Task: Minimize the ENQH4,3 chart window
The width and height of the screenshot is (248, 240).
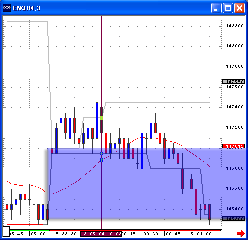Action: pos(216,8)
